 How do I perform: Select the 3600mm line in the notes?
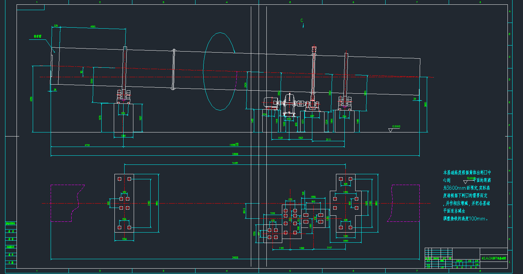tap(466, 188)
